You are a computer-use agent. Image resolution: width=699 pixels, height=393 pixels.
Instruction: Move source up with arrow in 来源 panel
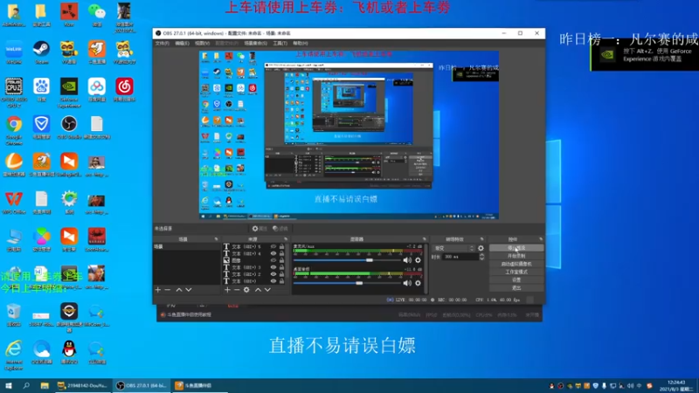click(258, 290)
